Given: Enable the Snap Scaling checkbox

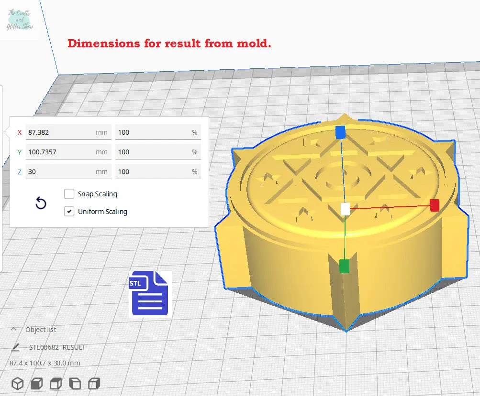Looking at the screenshot, I should coord(69,194).
